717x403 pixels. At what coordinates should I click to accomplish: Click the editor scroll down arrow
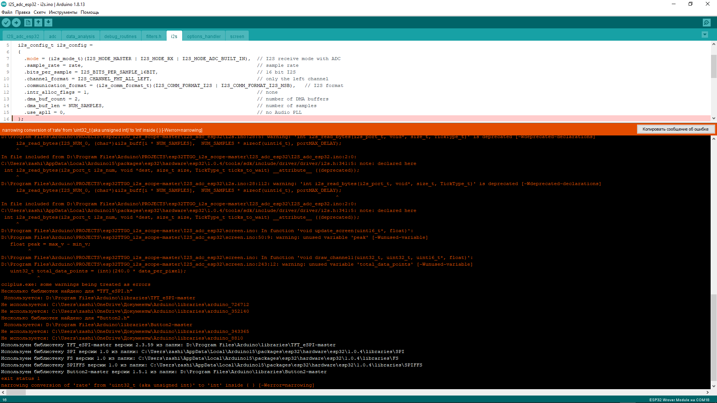(x=714, y=118)
